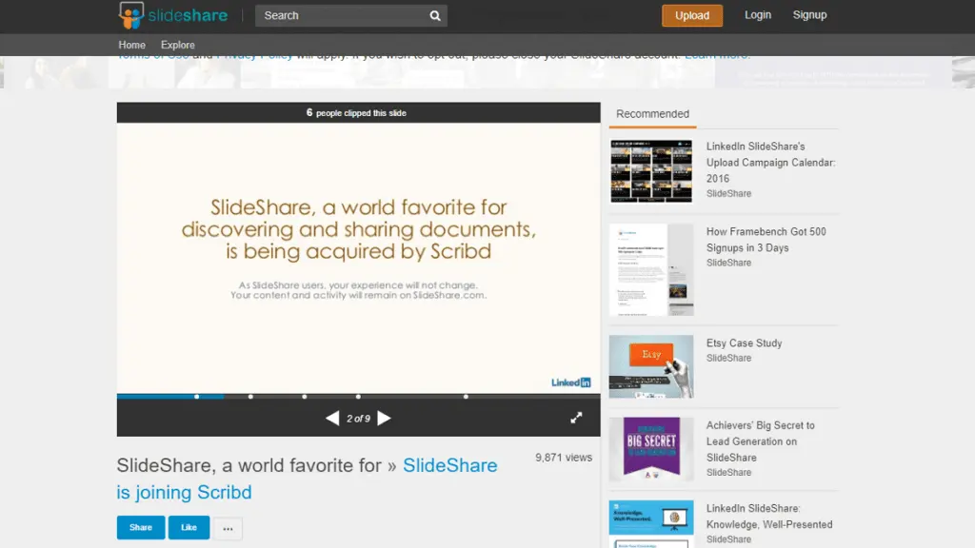975x548 pixels.
Task: Jump to first clip marker on progress bar
Action: click(x=196, y=397)
